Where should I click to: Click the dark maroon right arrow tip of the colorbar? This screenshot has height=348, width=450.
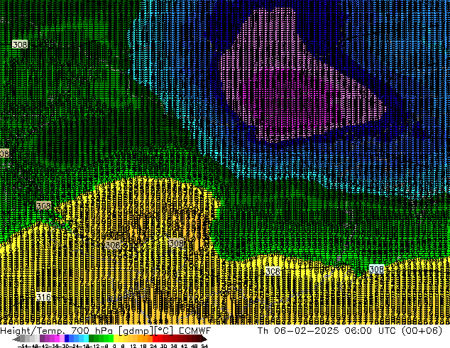[x=204, y=339]
